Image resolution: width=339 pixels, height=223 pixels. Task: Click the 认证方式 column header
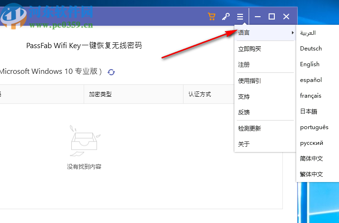coord(200,94)
